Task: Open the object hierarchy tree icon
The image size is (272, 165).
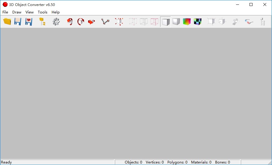Action: click(263, 22)
